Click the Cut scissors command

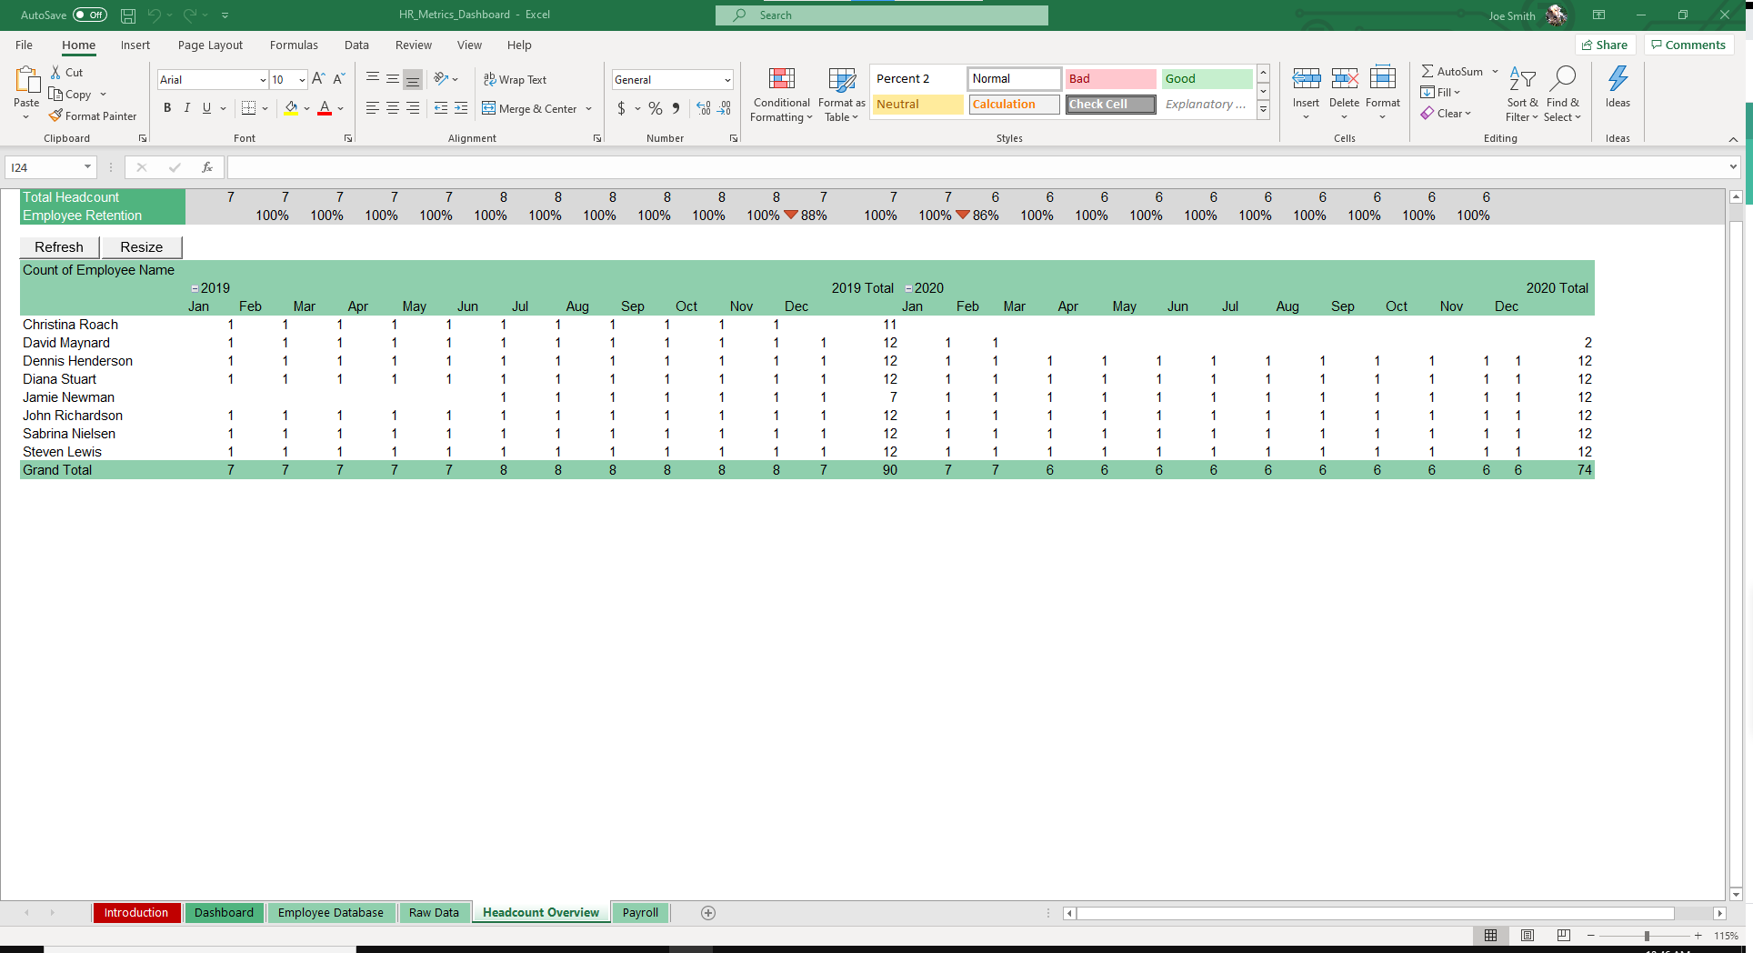pyautogui.click(x=67, y=73)
